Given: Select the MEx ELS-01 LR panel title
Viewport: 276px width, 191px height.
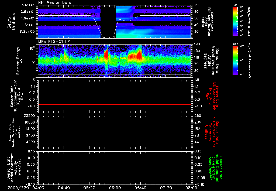Looking at the screenshot, I should pyautogui.click(x=54, y=42).
